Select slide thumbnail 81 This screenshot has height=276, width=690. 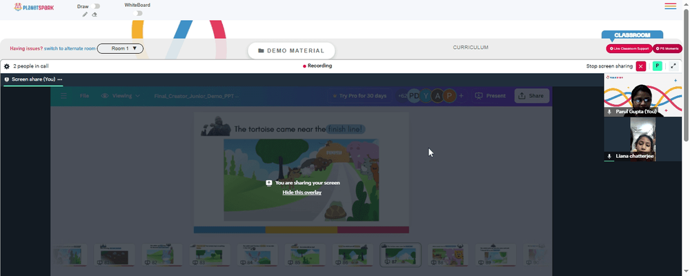pos(114,255)
